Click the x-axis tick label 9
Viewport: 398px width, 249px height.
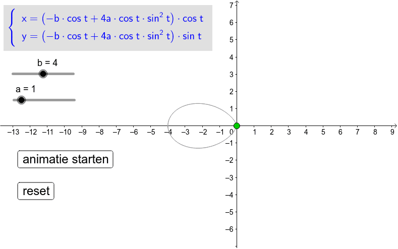click(x=392, y=132)
